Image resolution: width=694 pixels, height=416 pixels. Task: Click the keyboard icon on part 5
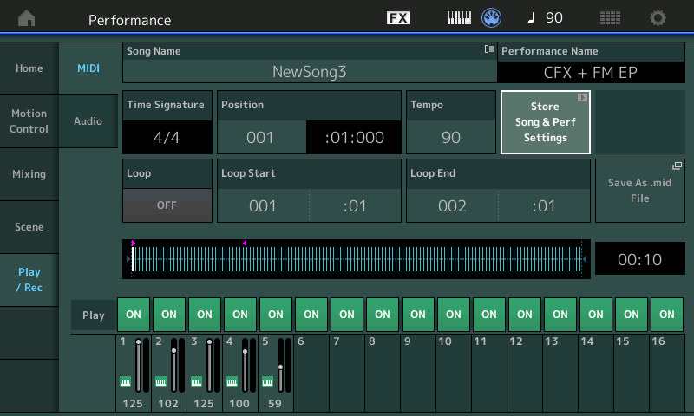point(267,380)
